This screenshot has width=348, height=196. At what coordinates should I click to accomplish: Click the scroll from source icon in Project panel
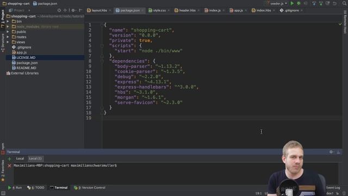59,10
